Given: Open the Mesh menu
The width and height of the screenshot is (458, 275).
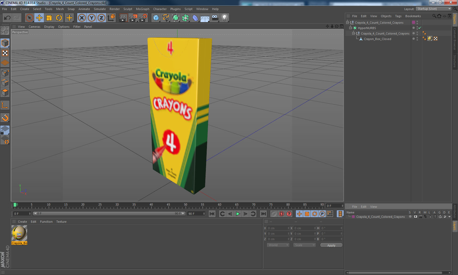Looking at the screenshot, I should coord(60,9).
